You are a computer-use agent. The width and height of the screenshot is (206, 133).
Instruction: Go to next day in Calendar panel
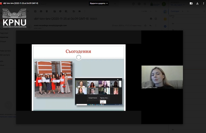pos(188,11)
